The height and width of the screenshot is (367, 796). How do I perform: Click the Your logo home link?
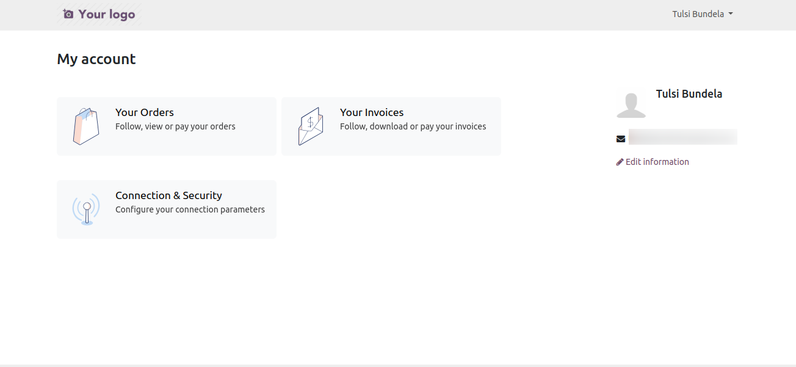(x=99, y=14)
